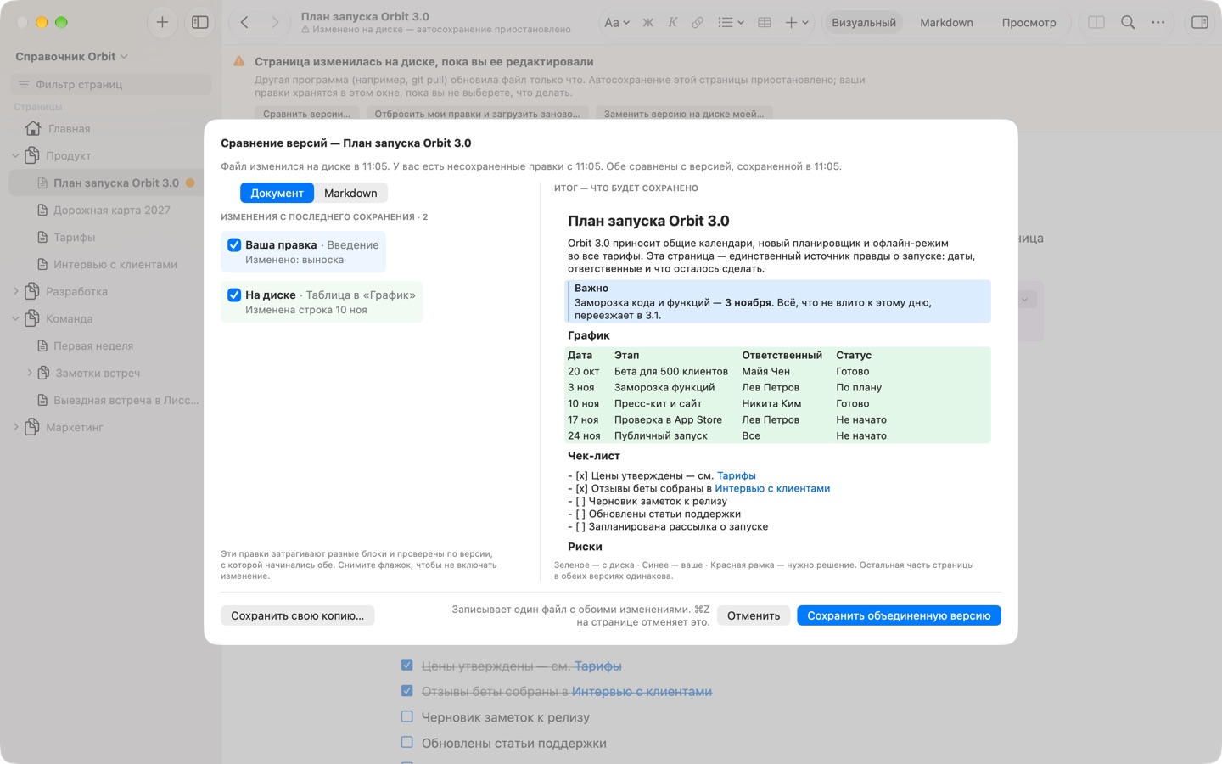The image size is (1222, 764).
Task: Open the Главная home page
Action: (70, 129)
